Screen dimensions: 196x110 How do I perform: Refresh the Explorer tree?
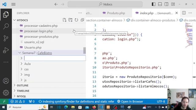76,20
